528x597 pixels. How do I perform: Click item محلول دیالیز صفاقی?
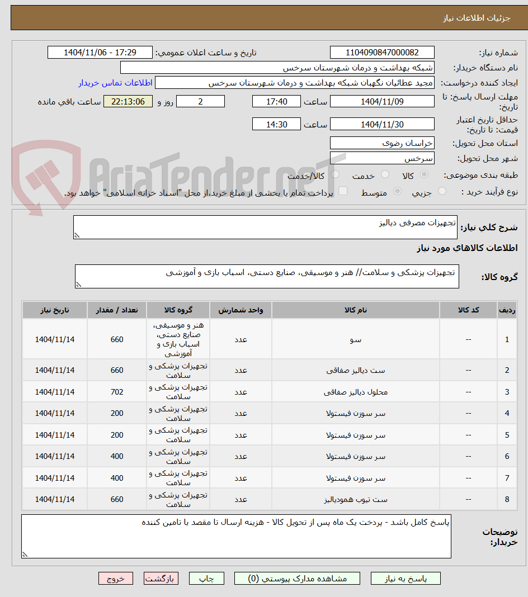pyautogui.click(x=355, y=392)
